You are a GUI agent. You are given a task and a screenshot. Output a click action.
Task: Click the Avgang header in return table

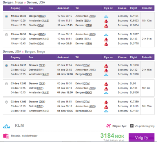tap(15, 58)
